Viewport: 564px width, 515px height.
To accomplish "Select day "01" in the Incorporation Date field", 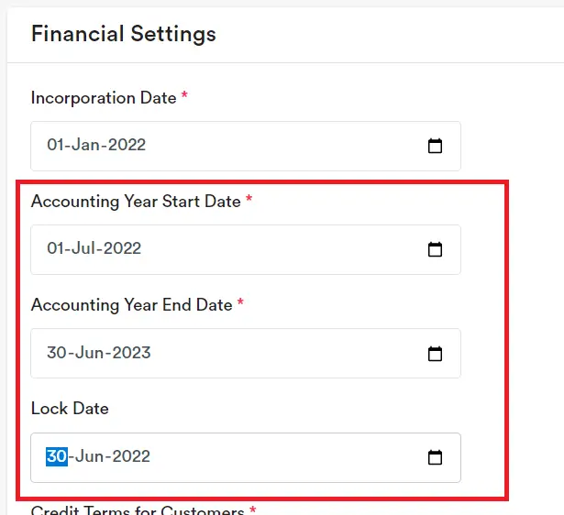I will 55,145.
